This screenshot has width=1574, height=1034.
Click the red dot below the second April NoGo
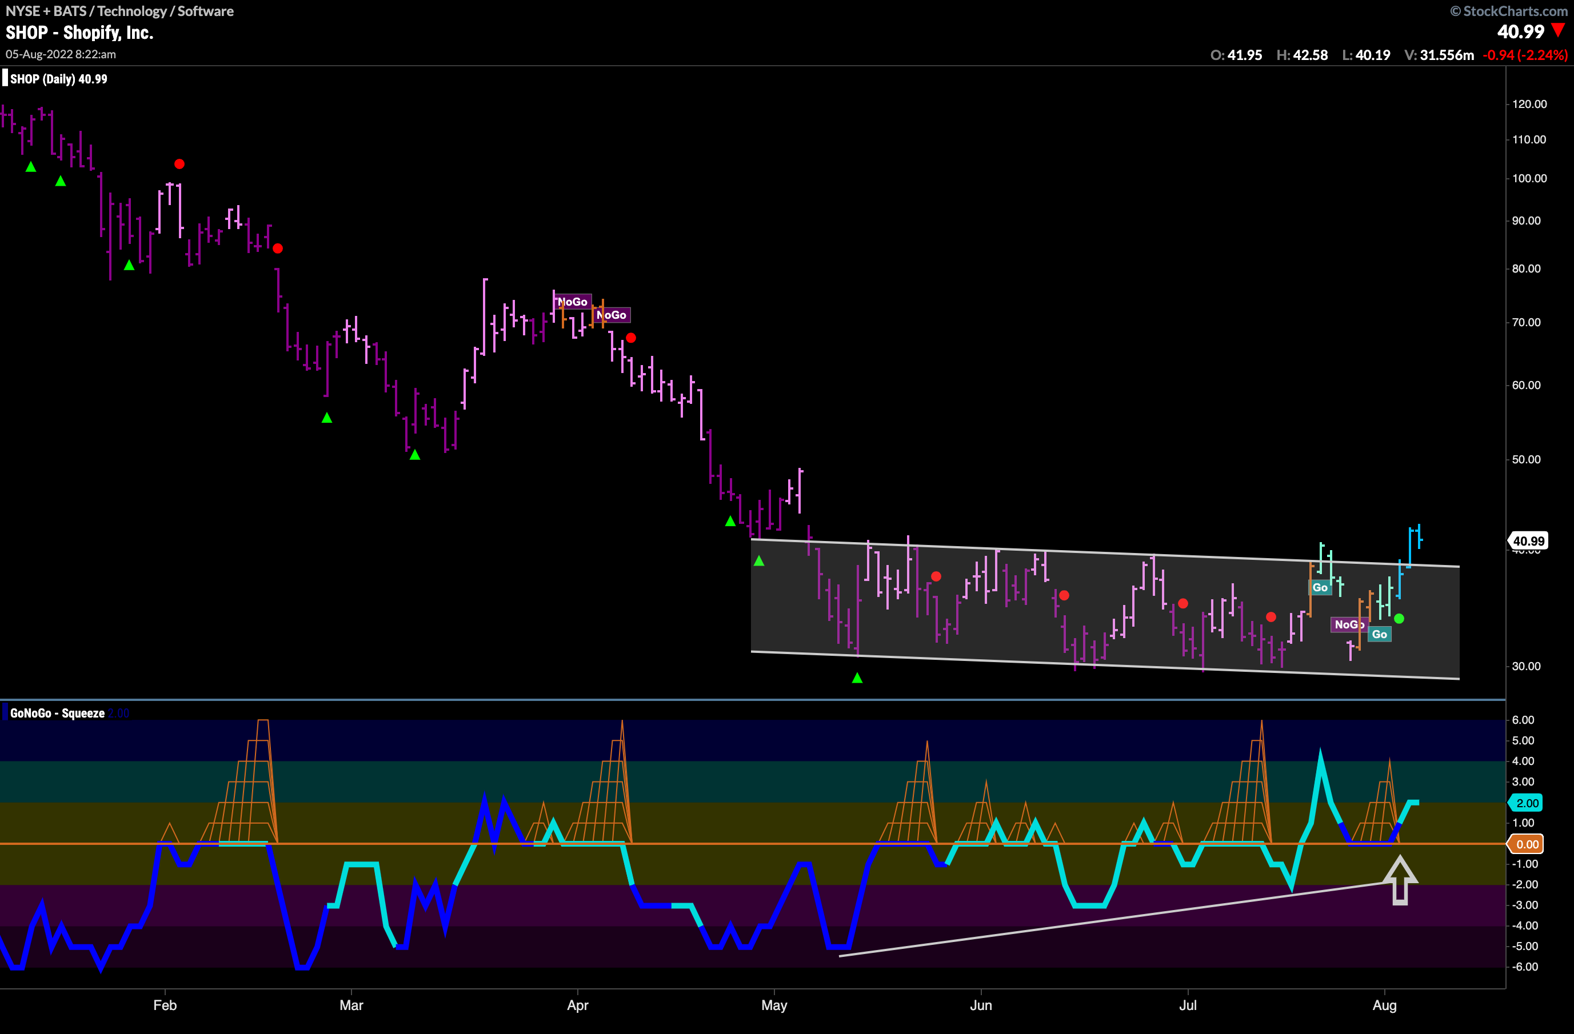pos(631,338)
